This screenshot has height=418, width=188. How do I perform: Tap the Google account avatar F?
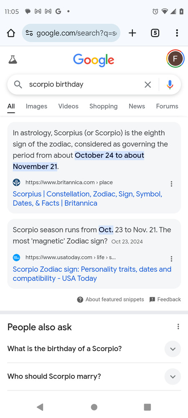click(x=175, y=59)
